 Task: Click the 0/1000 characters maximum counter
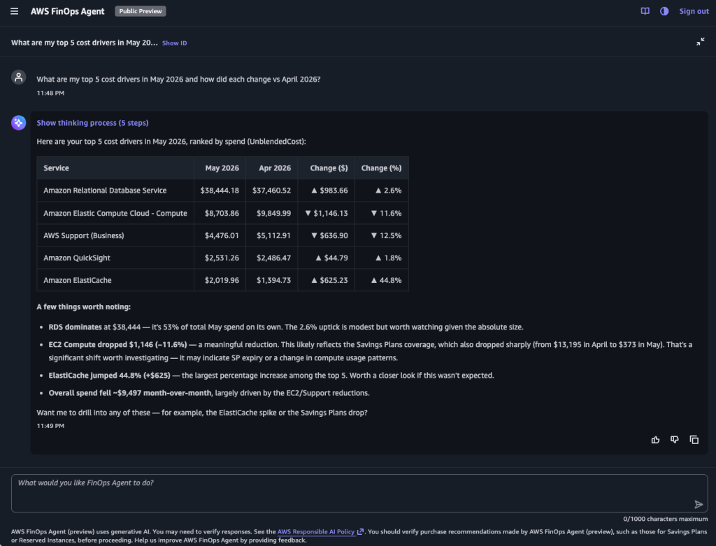coord(666,519)
